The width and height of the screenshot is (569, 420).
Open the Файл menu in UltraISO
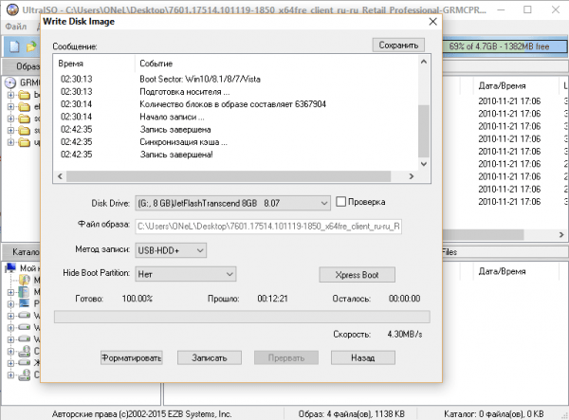pyautogui.click(x=15, y=27)
